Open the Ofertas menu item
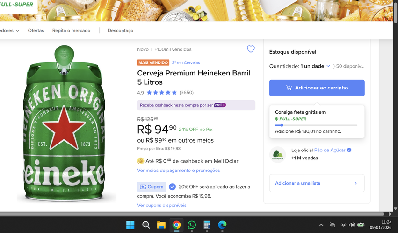Image resolution: width=398 pixels, height=233 pixels. pyautogui.click(x=36, y=31)
